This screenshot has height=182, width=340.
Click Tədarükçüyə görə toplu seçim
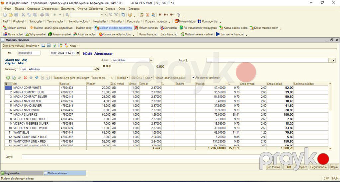pyautogui.click(x=71, y=78)
